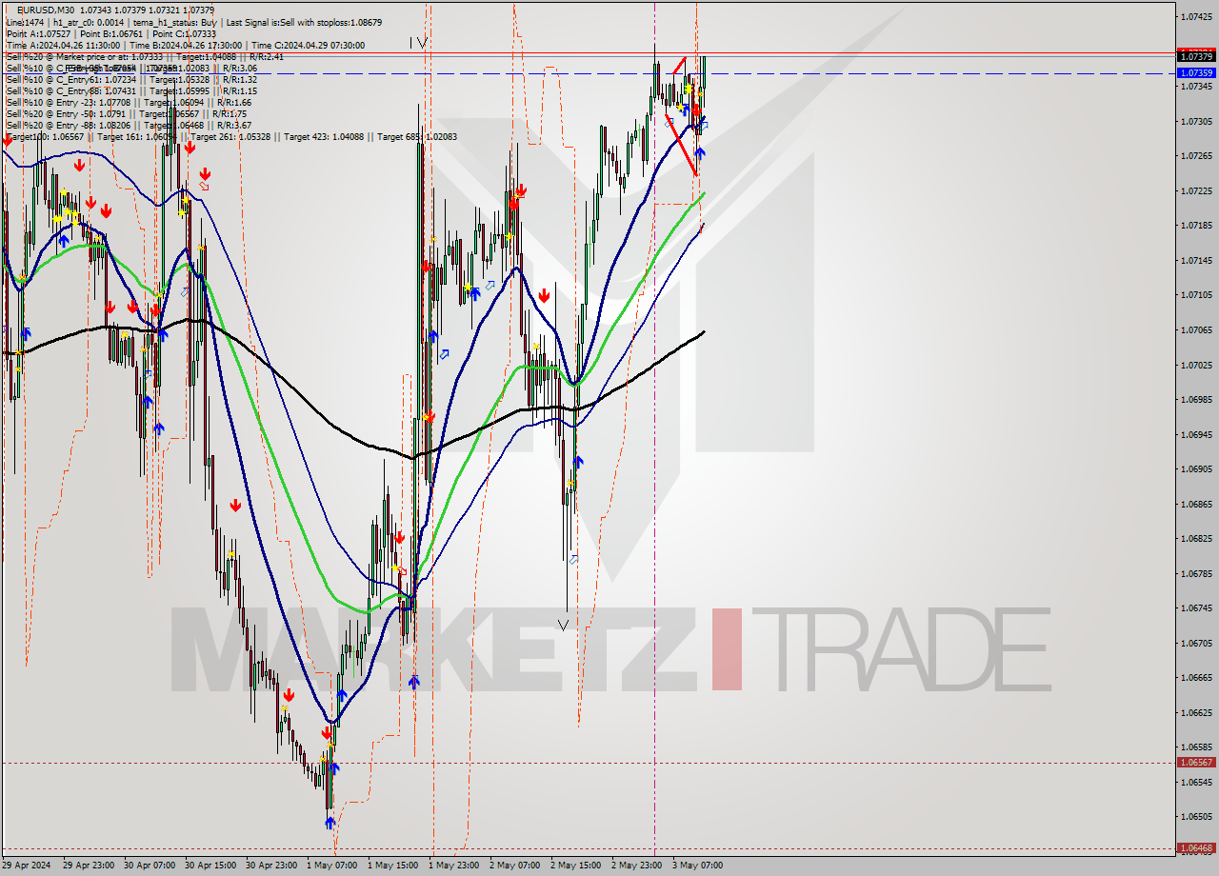Image resolution: width=1219 pixels, height=876 pixels.
Task: Click the '2 May 15:00' time axis label
Action: (574, 866)
